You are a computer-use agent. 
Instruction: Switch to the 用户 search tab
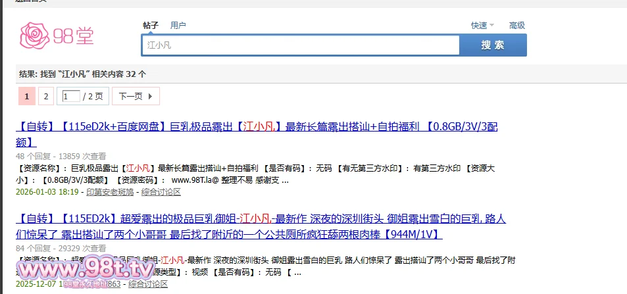point(178,26)
